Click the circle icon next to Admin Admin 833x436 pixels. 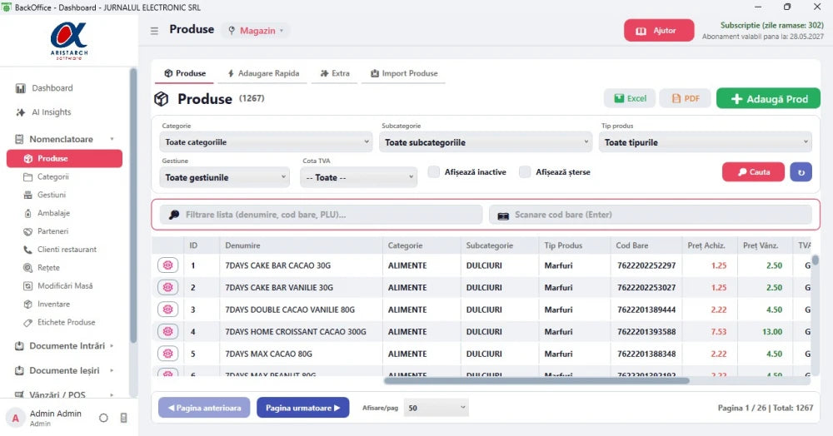(x=103, y=418)
